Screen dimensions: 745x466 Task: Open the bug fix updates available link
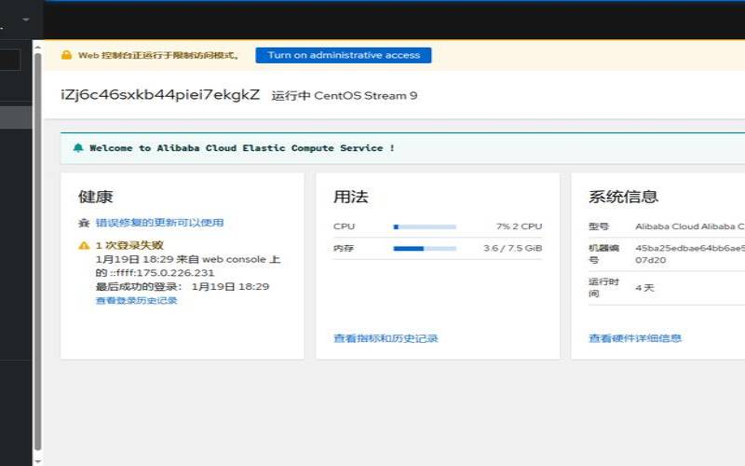click(159, 223)
